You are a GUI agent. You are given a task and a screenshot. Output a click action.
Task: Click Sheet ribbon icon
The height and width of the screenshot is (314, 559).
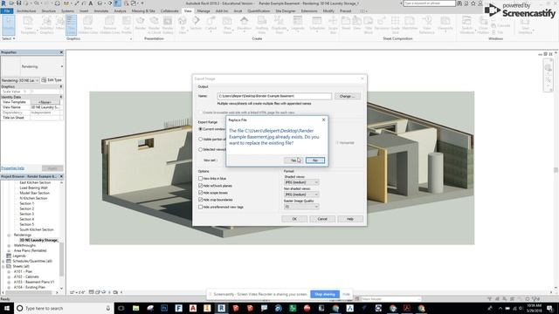346,24
